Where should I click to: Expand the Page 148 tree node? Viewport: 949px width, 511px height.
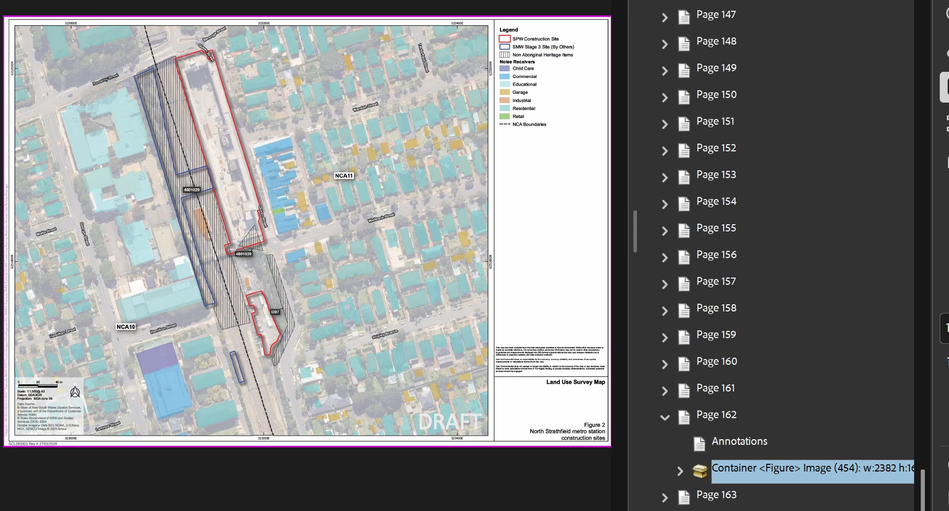coord(665,44)
